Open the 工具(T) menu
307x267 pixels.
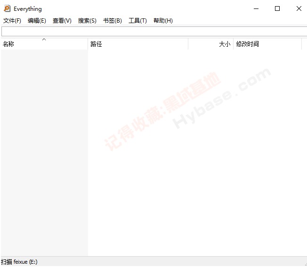pos(137,21)
